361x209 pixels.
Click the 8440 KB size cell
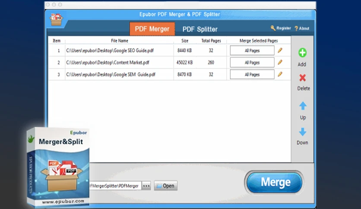pos(185,51)
